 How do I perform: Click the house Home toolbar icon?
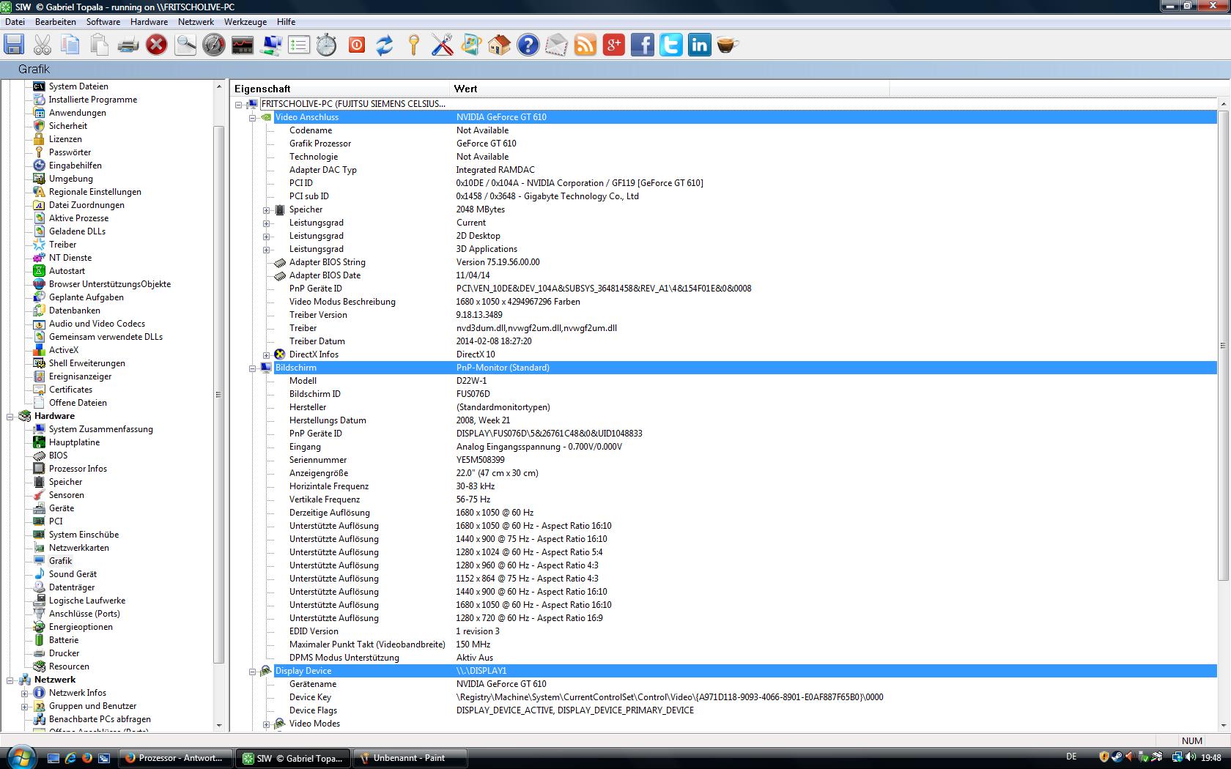(x=499, y=45)
